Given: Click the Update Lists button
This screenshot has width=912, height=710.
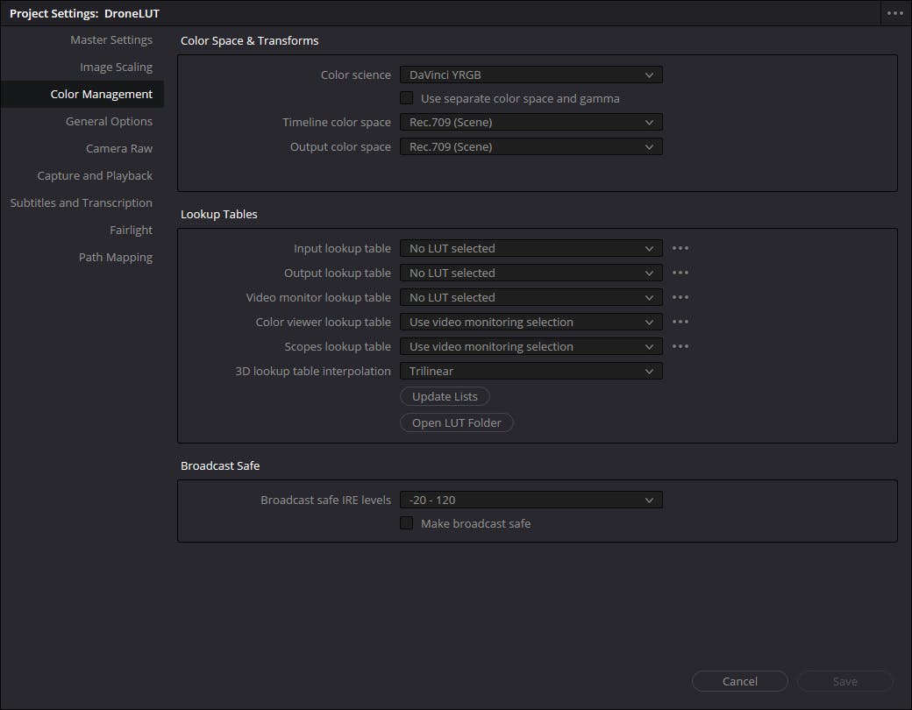Looking at the screenshot, I should (x=445, y=396).
